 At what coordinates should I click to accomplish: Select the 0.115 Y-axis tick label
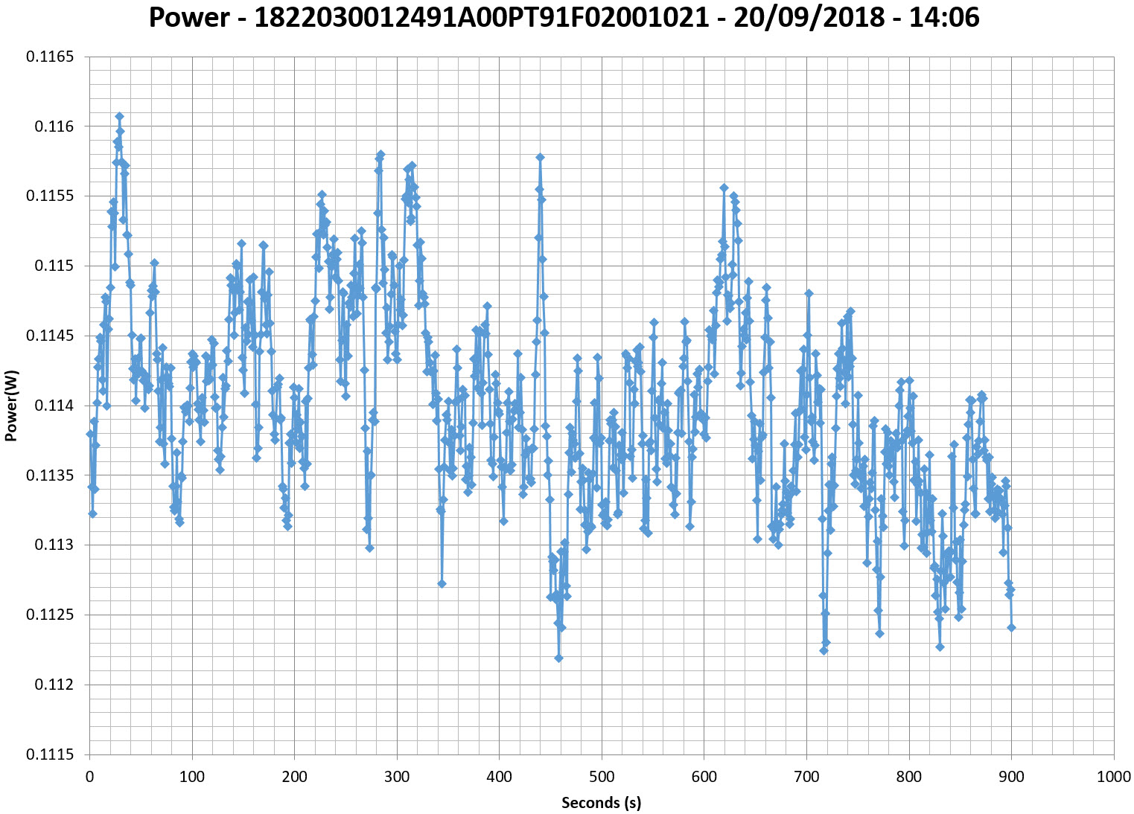54,266
